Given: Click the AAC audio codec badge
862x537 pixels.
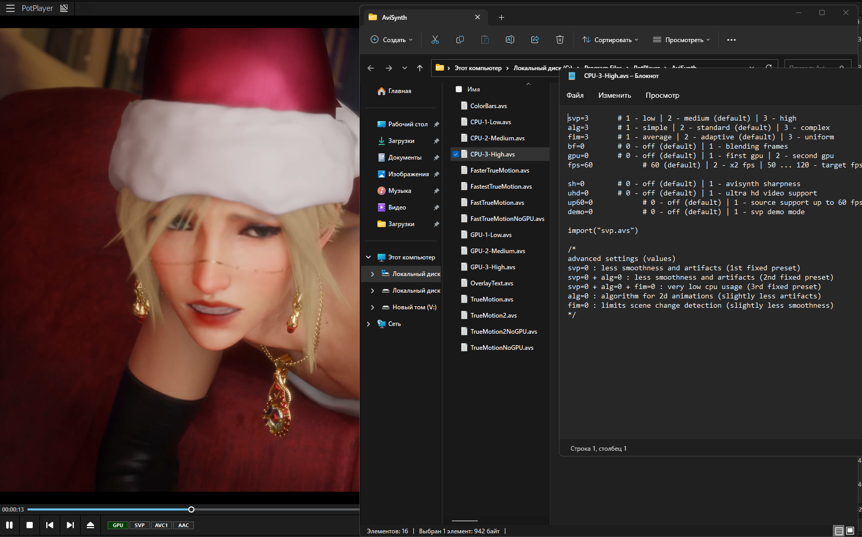Looking at the screenshot, I should point(184,525).
